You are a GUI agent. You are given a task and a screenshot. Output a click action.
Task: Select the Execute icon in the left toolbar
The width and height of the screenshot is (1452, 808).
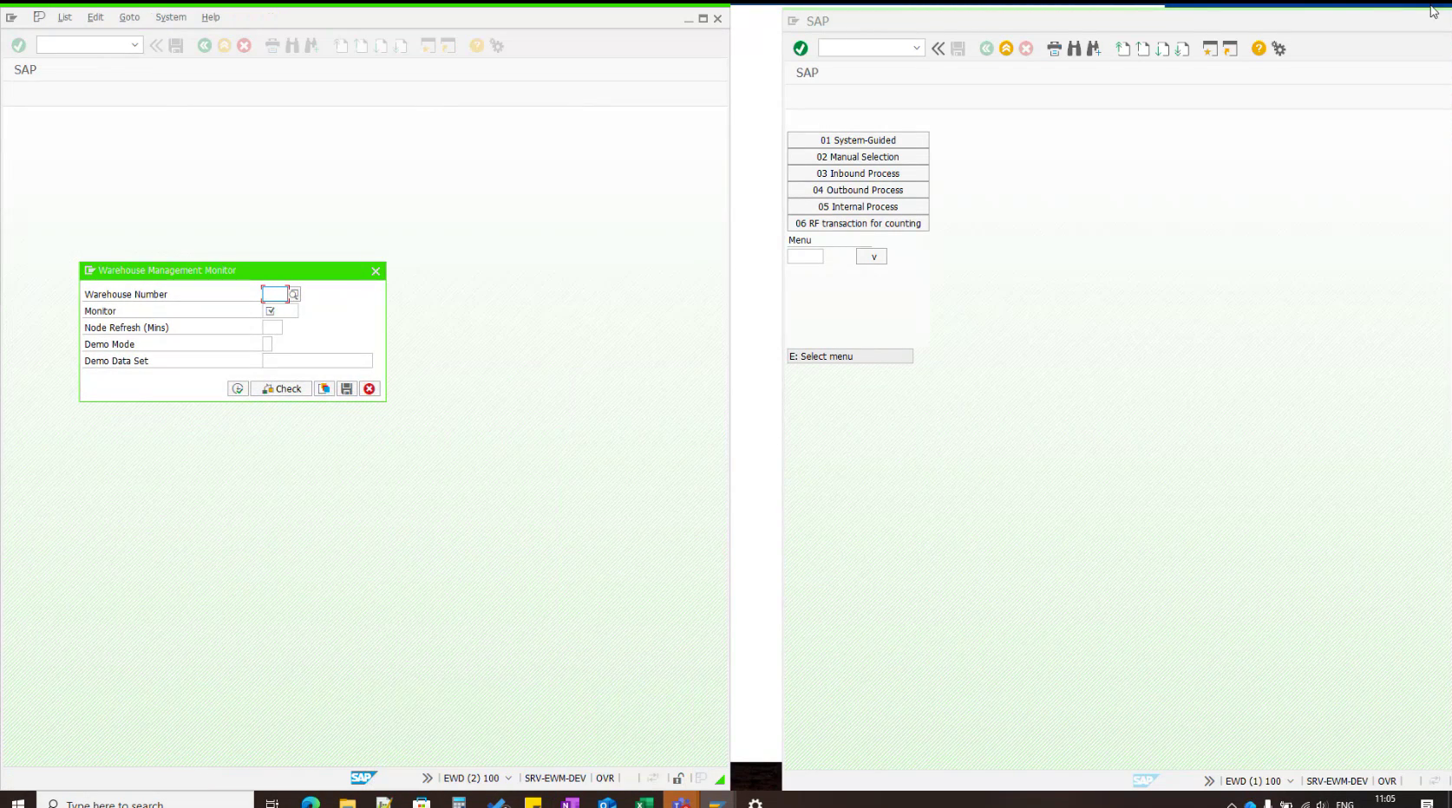[19, 44]
